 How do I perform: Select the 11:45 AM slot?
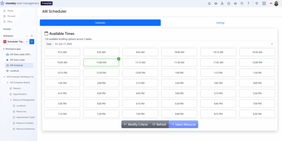point(218,62)
